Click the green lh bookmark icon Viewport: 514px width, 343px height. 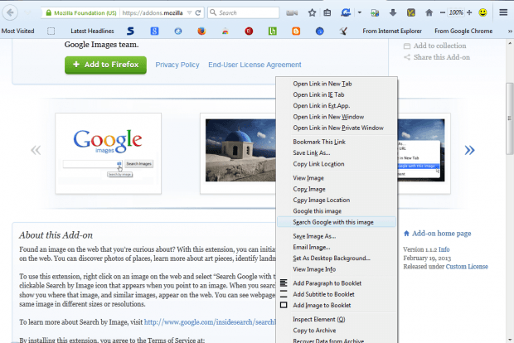tap(273, 31)
